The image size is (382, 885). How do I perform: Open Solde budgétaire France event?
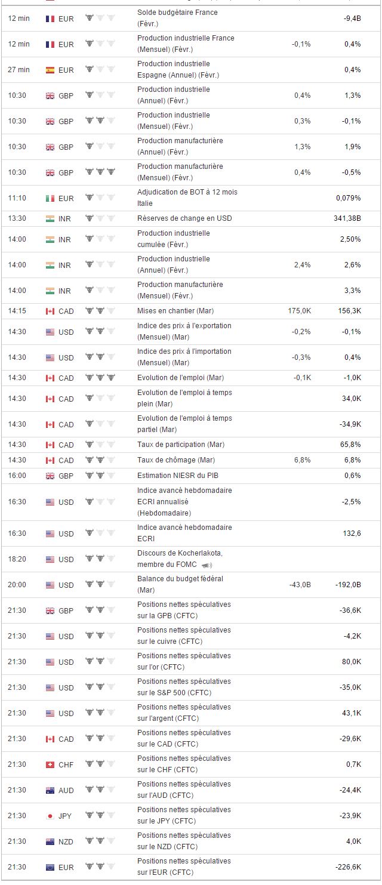(177, 18)
